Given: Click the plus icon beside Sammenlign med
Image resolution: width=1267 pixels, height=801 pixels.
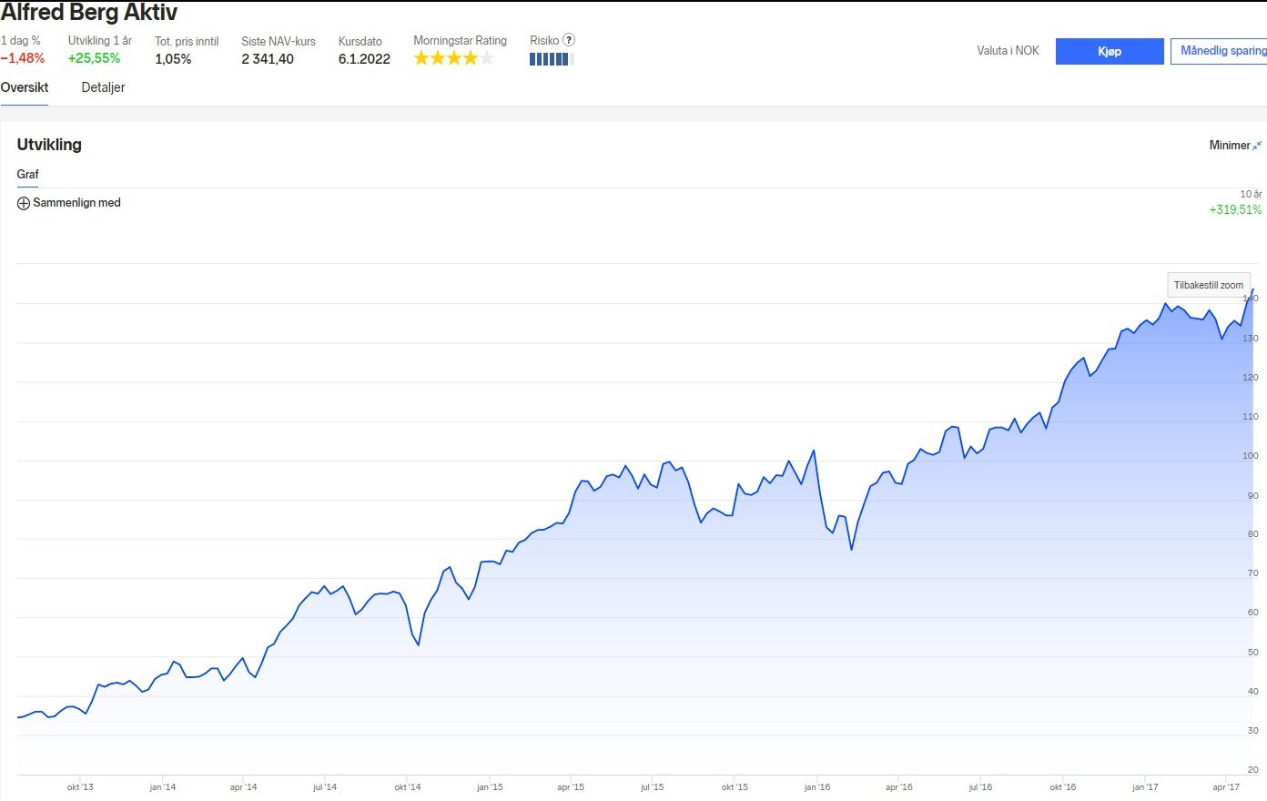Looking at the screenshot, I should [x=24, y=203].
